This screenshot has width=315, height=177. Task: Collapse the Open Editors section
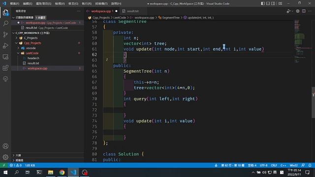pos(24,18)
